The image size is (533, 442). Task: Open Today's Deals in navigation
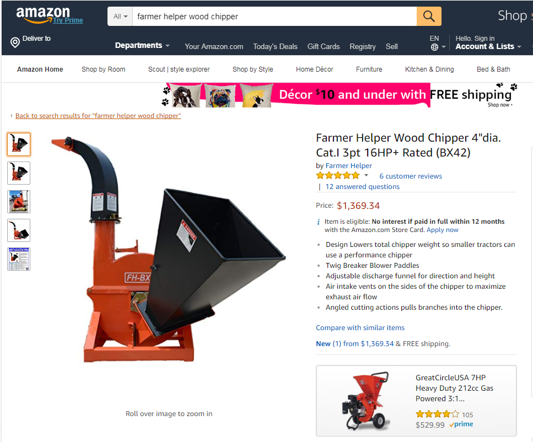click(x=275, y=47)
